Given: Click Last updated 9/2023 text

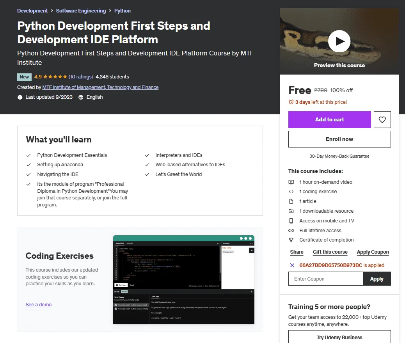Looking at the screenshot, I should click(x=49, y=97).
